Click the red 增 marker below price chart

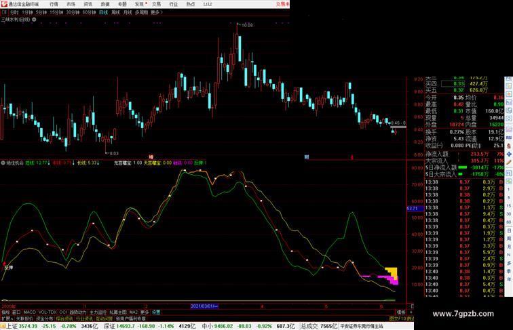151,157
